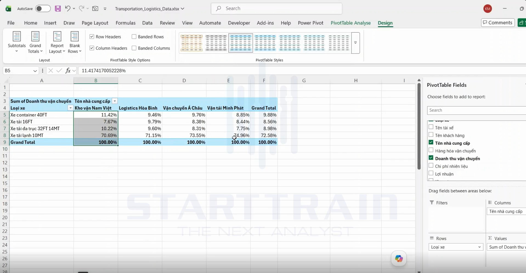Click the camera screenshot icon in quick access
The height and width of the screenshot is (273, 526).
point(95,9)
